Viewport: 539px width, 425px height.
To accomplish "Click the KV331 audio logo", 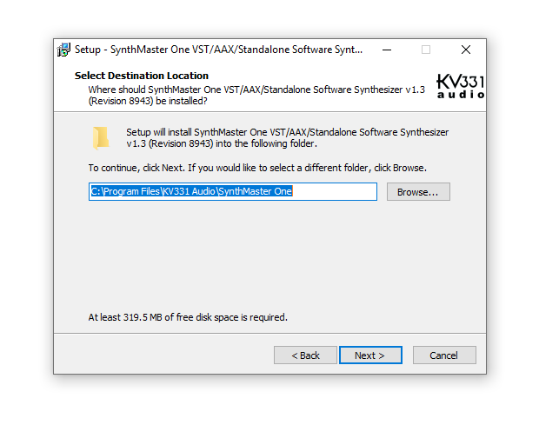I will (460, 86).
